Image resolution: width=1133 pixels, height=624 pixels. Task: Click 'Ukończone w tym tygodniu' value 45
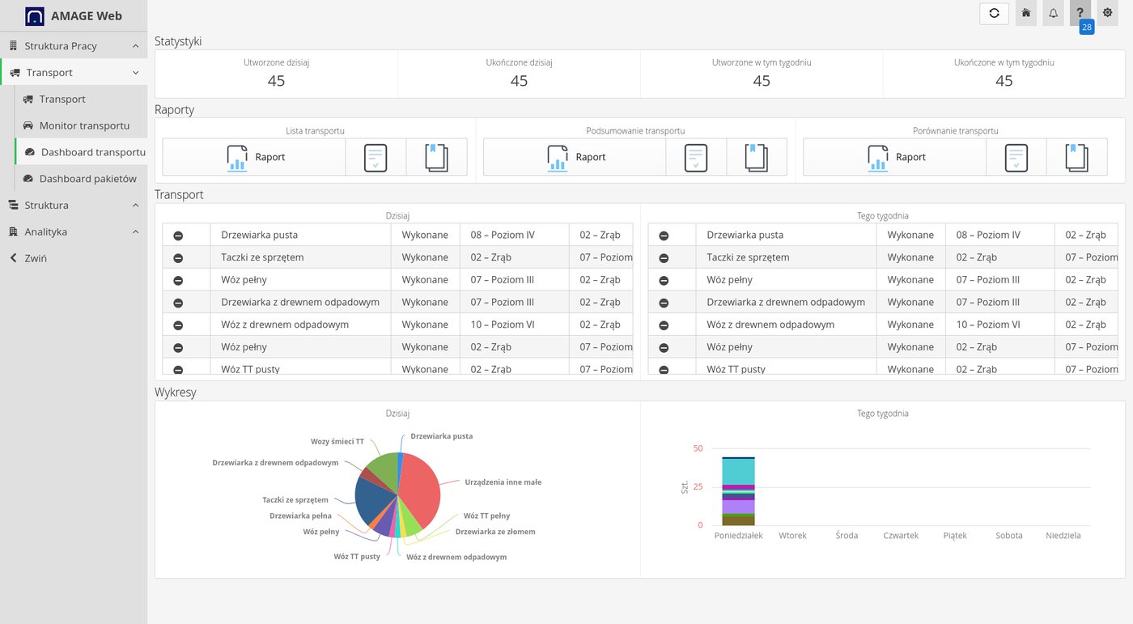1004,81
